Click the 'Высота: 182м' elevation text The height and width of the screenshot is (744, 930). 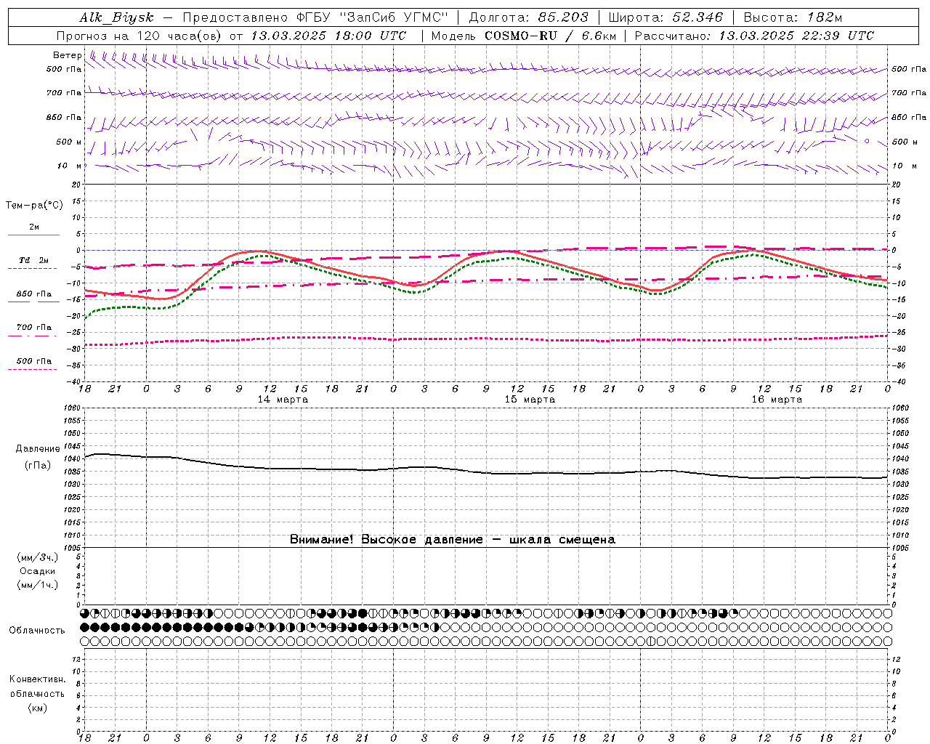[792, 17]
